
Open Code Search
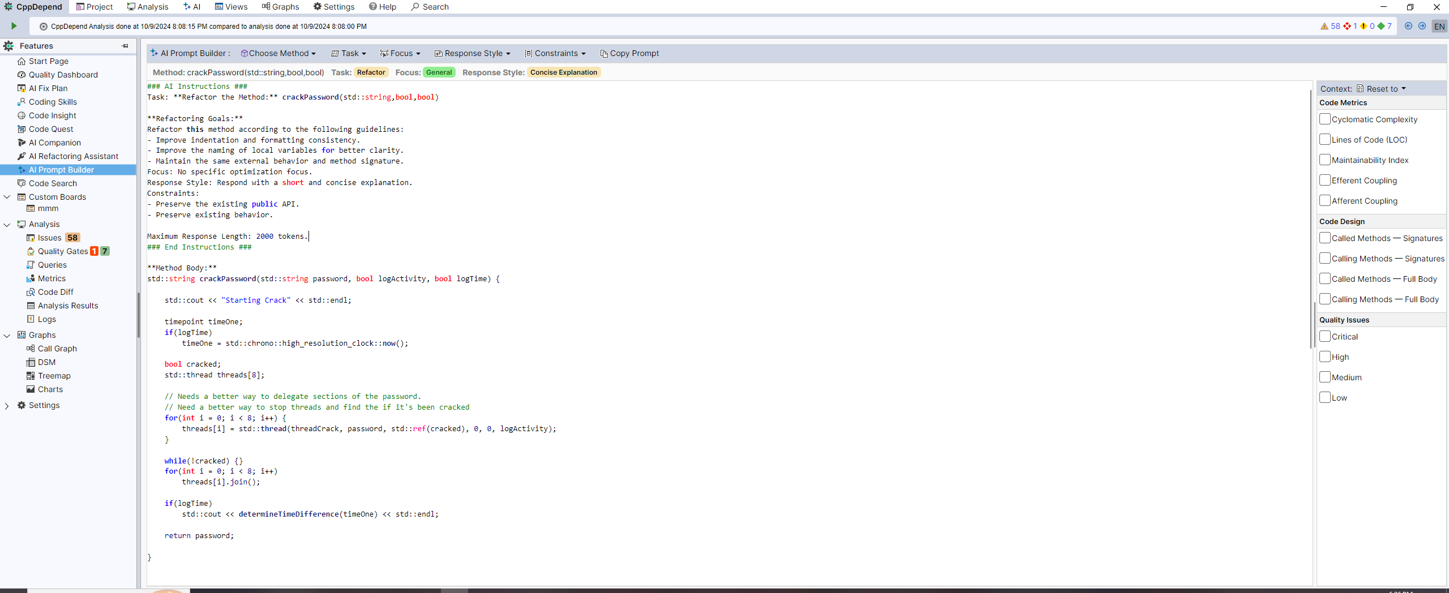(x=53, y=183)
